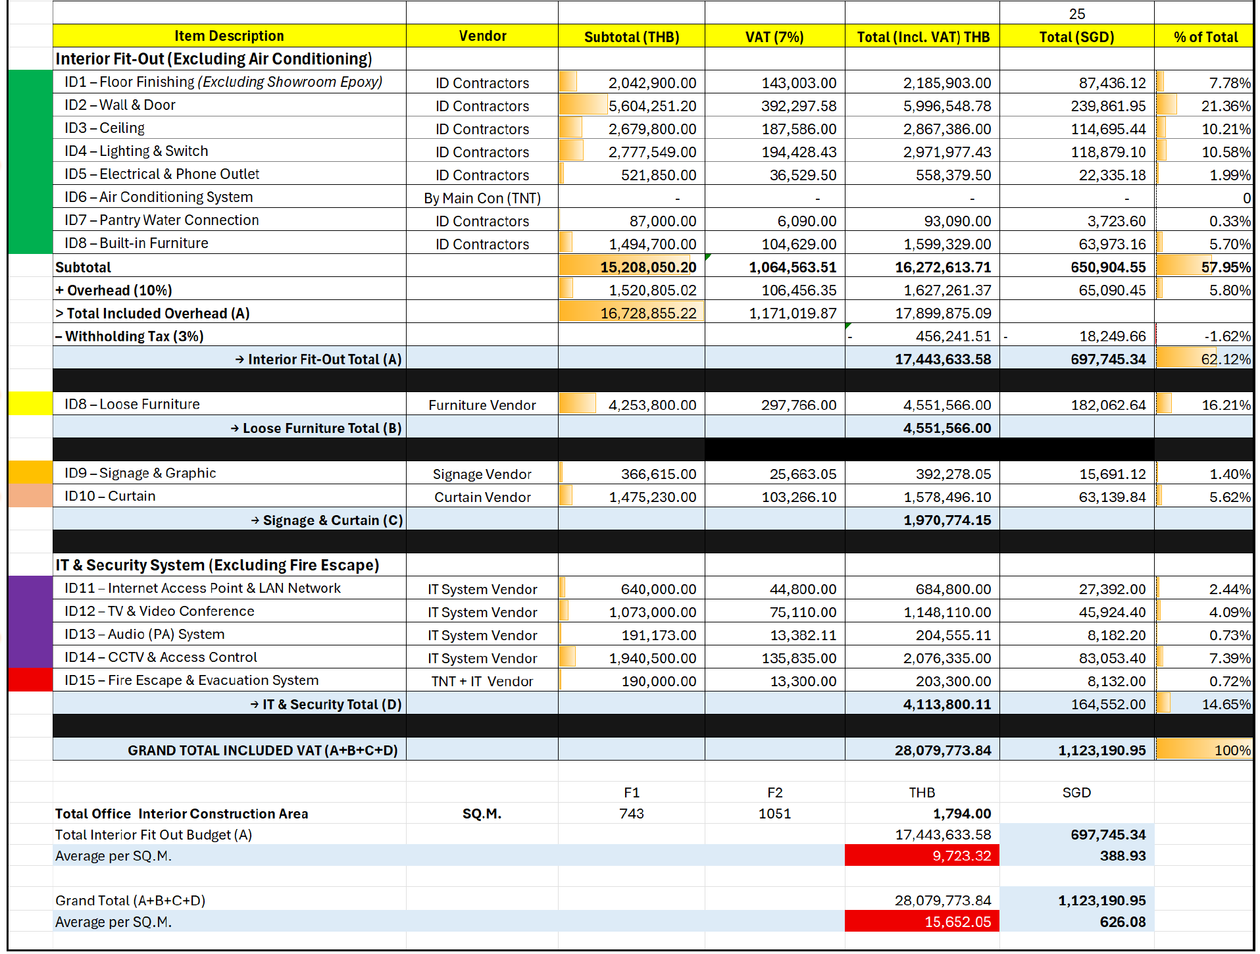Click the cell containing 25 above Total (SGD)
Image resolution: width=1260 pixels, height=954 pixels.
1076,14
